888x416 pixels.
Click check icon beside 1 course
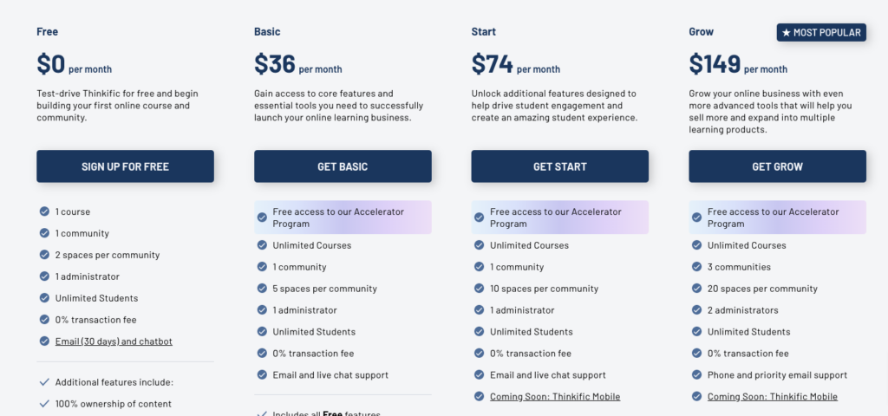point(44,211)
